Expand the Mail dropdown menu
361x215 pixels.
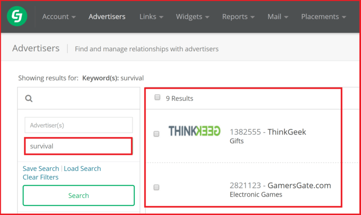point(278,16)
